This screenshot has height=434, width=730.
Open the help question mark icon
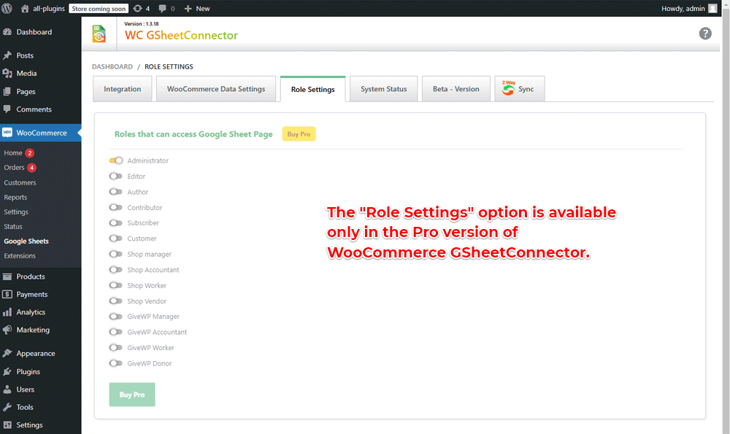tap(705, 34)
